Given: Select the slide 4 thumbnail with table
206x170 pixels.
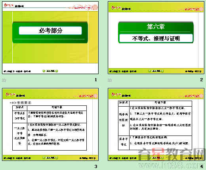Looking at the screenshot, I should [156, 124].
